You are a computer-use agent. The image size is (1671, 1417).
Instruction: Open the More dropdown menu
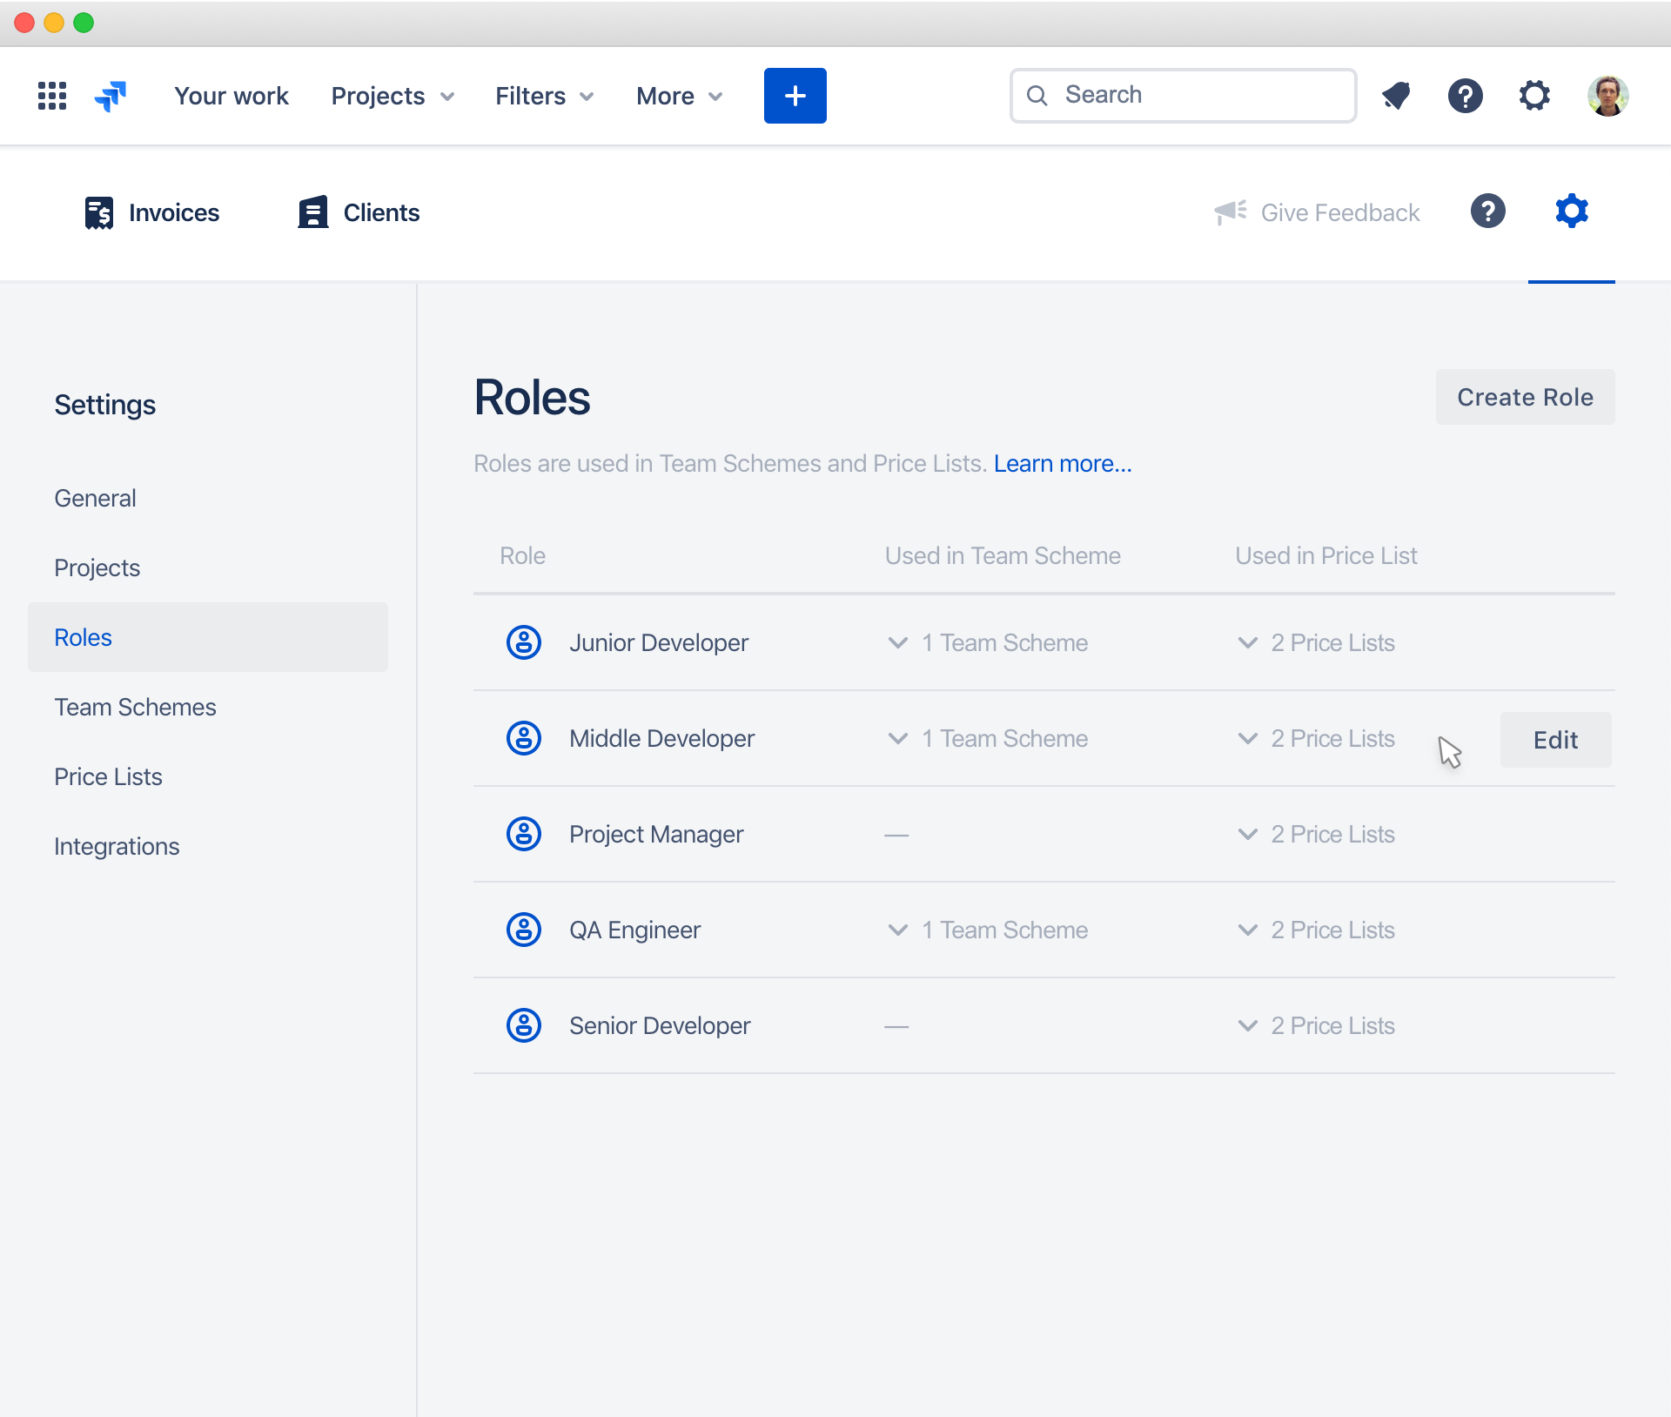coord(680,96)
